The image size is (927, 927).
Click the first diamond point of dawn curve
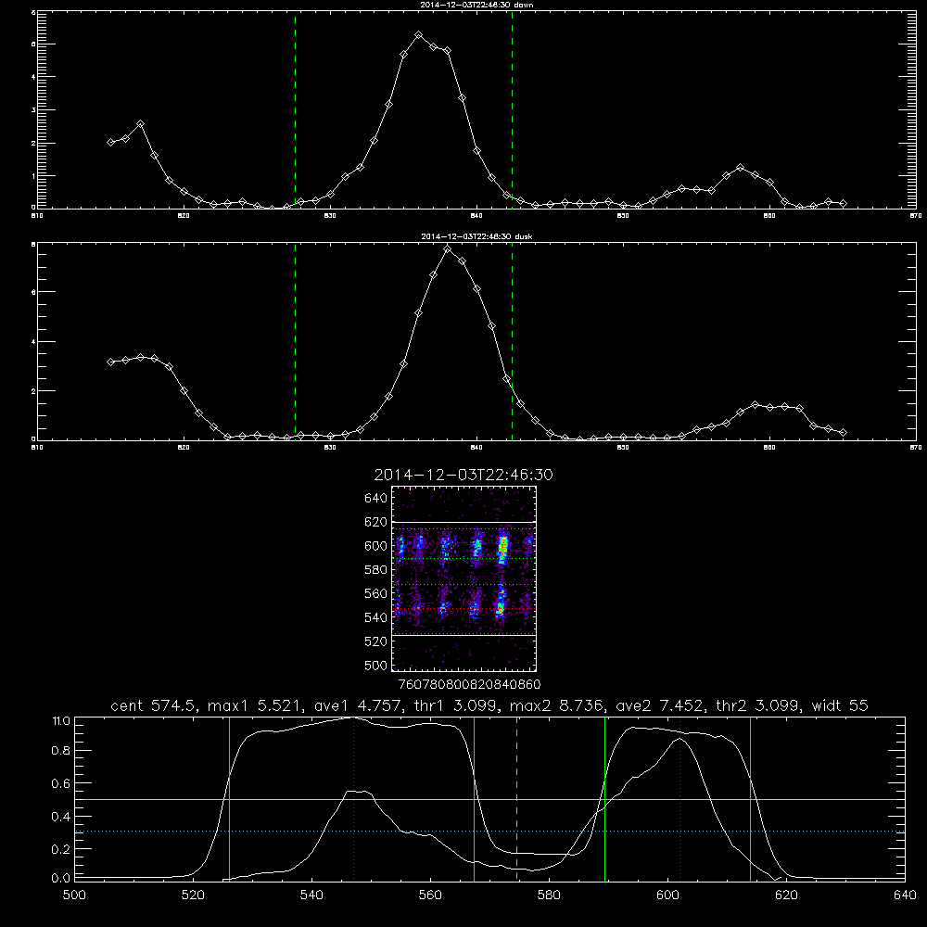pyautogui.click(x=110, y=142)
